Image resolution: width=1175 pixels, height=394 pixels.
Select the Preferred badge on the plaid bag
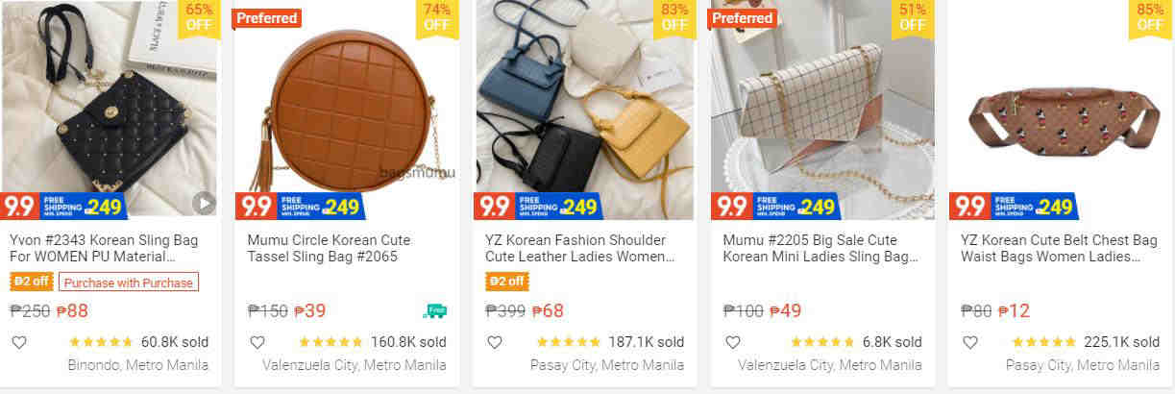click(x=742, y=18)
